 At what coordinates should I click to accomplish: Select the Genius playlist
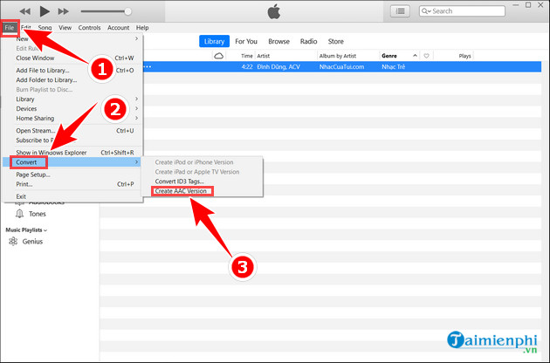(32, 242)
